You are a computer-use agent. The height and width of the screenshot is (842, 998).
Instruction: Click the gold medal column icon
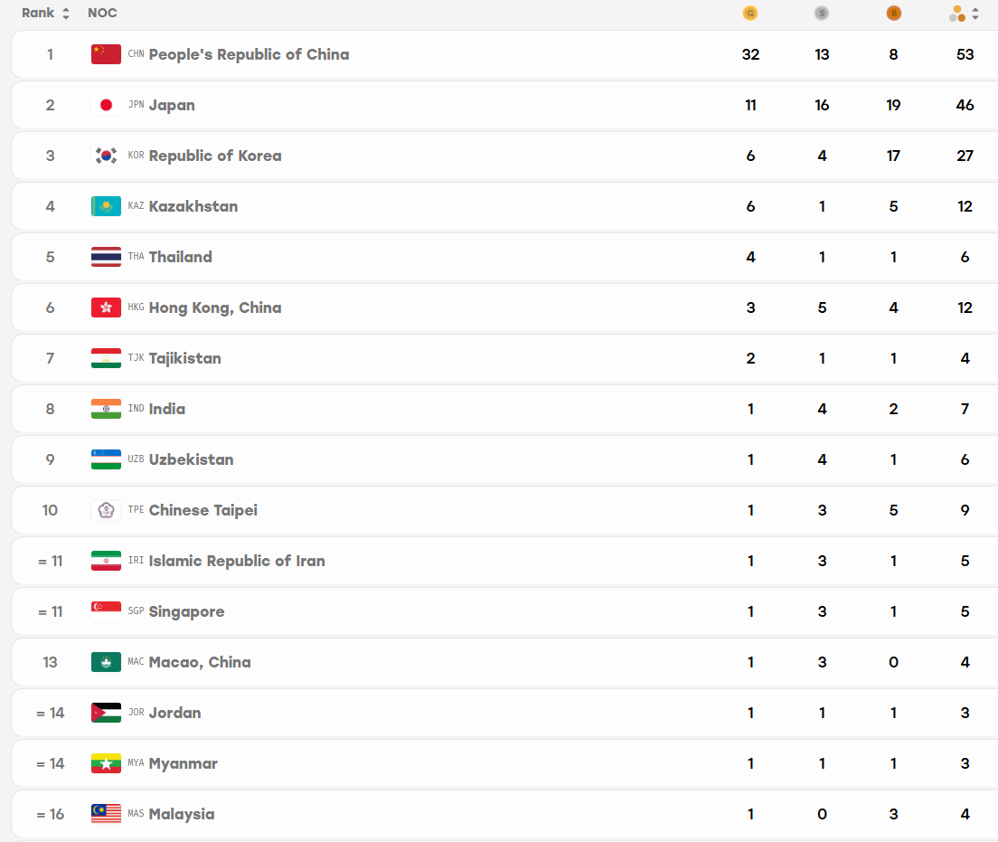[x=750, y=13]
